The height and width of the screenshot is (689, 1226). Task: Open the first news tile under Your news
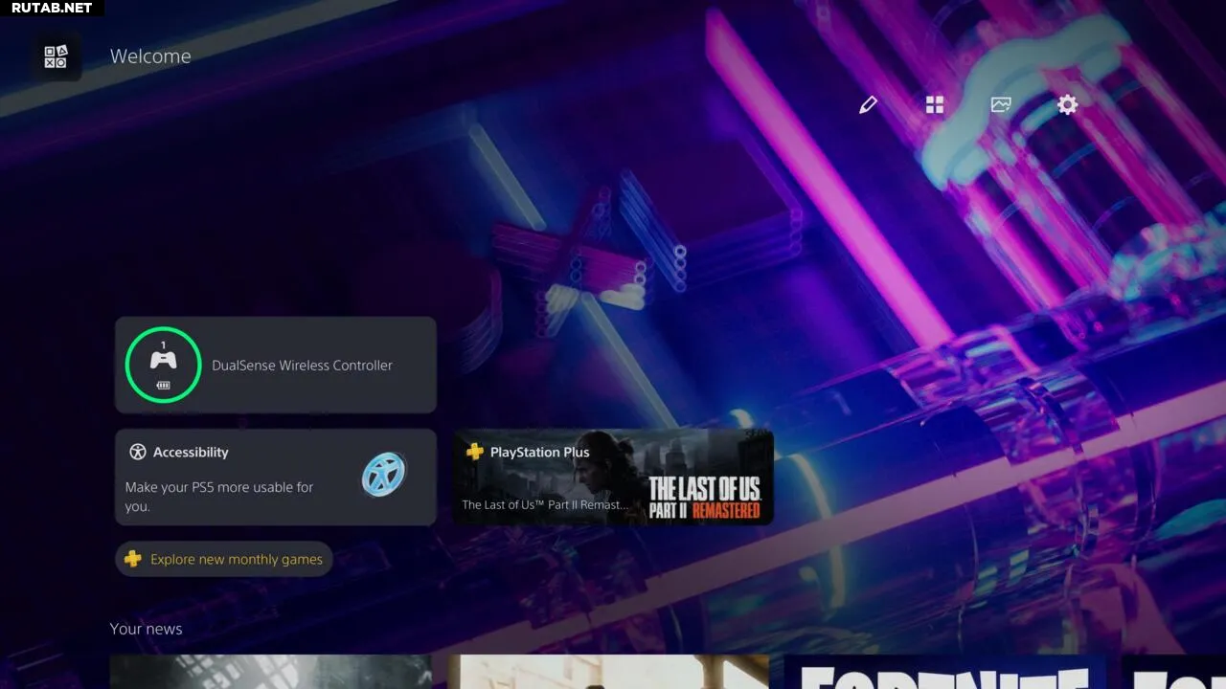pyautogui.click(x=270, y=673)
